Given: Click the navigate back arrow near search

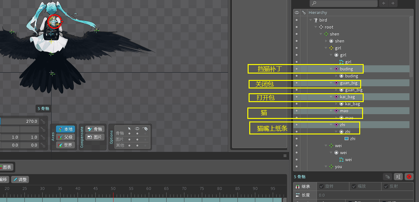Looking at the screenshot, I should coord(384,3).
